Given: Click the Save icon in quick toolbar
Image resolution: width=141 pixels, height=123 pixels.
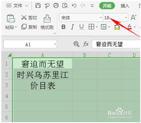Looking at the screenshot, I should (38, 6).
